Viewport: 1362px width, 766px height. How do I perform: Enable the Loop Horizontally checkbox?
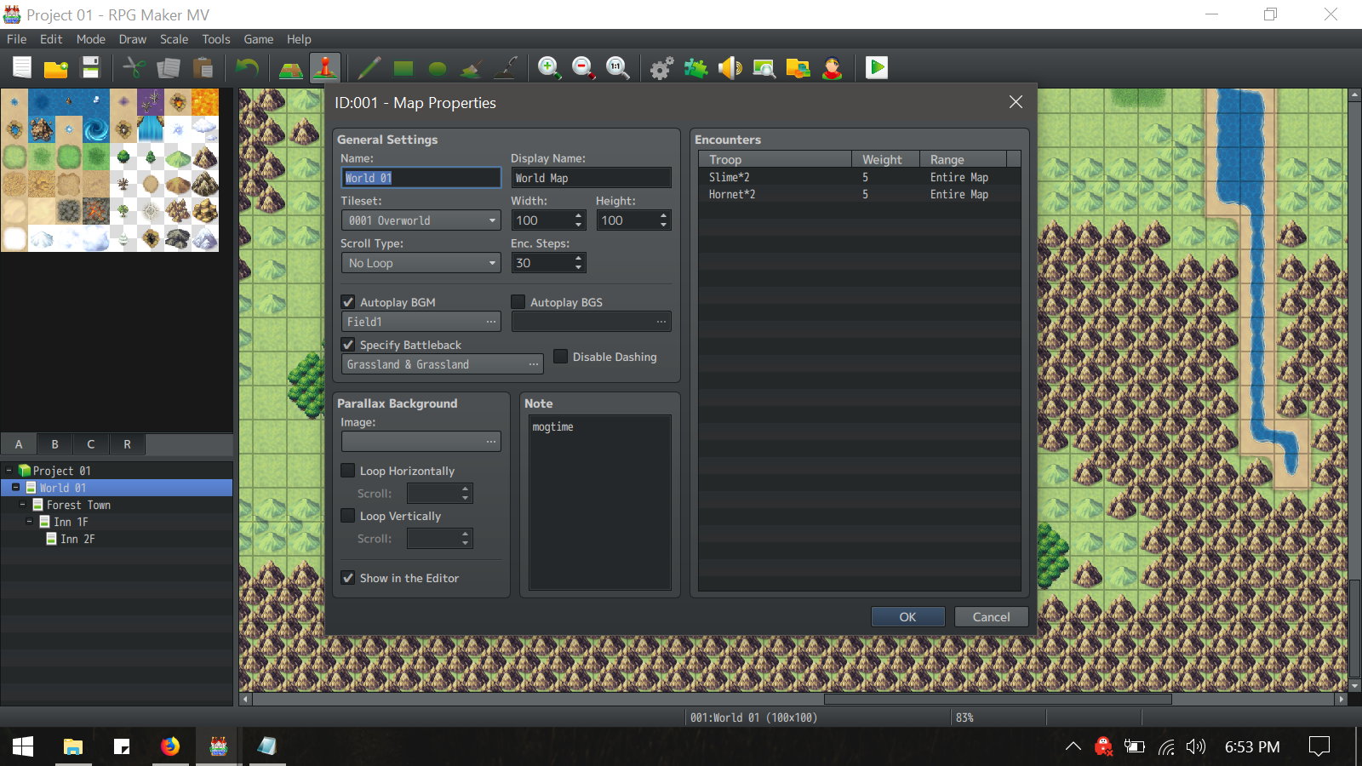point(348,471)
